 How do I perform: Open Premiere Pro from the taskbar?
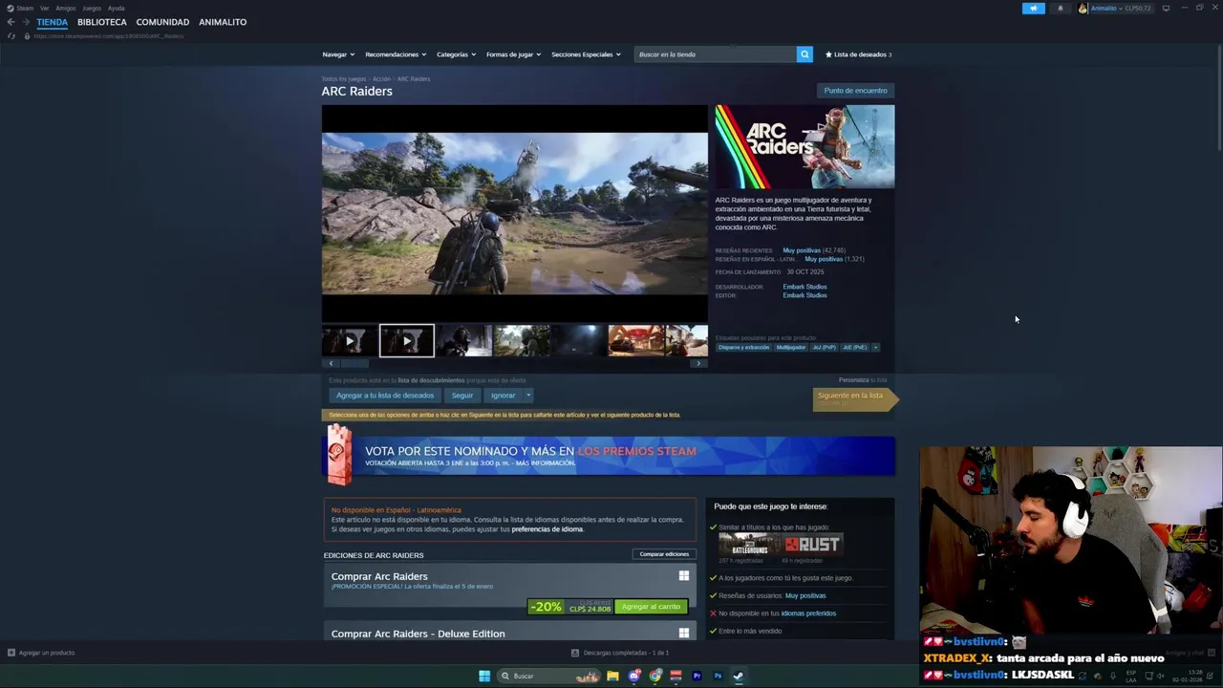click(697, 676)
